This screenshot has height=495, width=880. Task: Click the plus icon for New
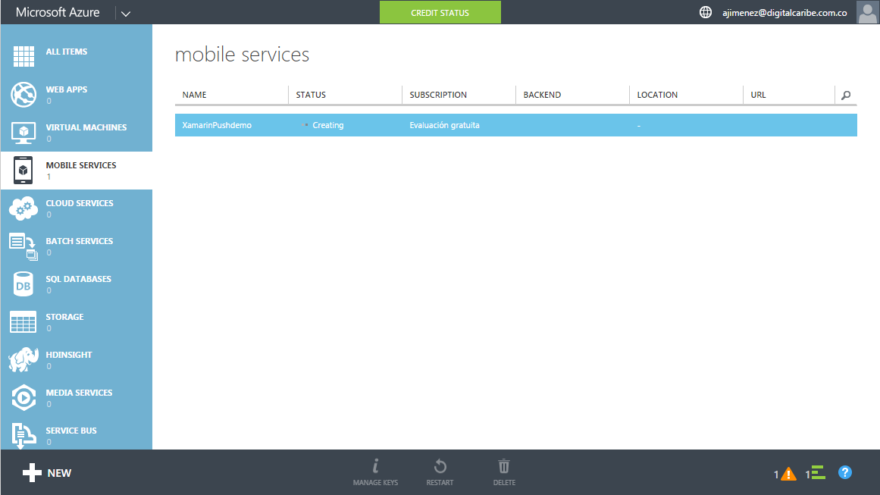(32, 472)
